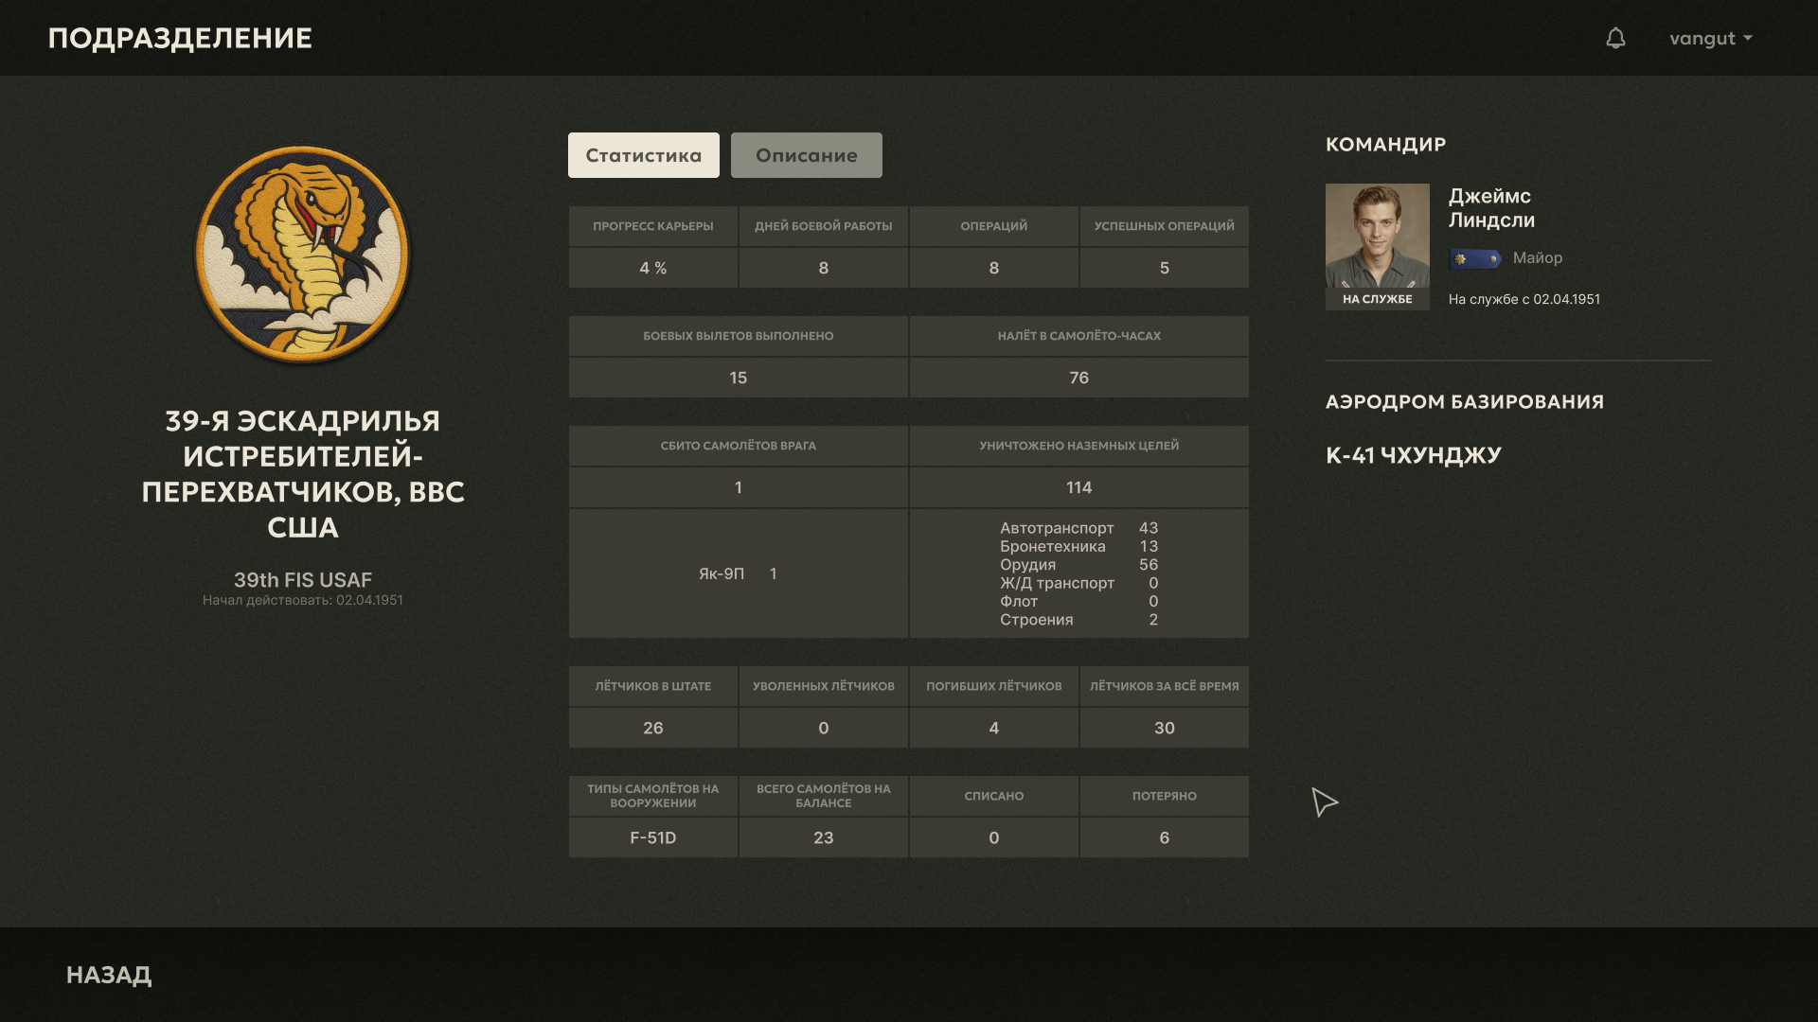Click the СБИТО САМОЛЁТОВ ВРАГА header
This screenshot has height=1022, width=1818.
739,446
